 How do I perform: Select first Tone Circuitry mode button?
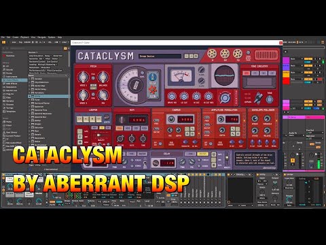point(247,73)
